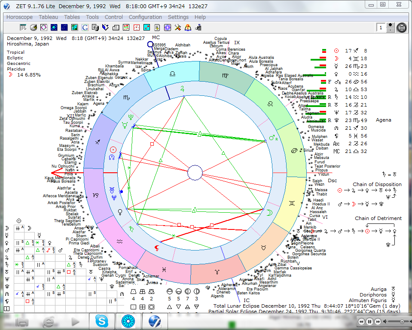This screenshot has width=412, height=330.
Task: Select the horoscope wheel chart toolbar icon
Action: (x=44, y=27)
